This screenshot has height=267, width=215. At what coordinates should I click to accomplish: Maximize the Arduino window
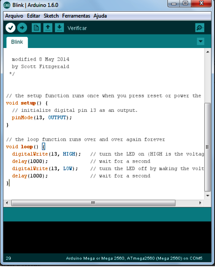coord(185,3)
